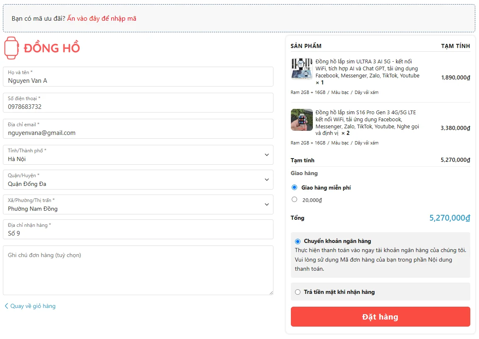
Task: Focus the Số điện thoại input field
Action: click(x=138, y=103)
